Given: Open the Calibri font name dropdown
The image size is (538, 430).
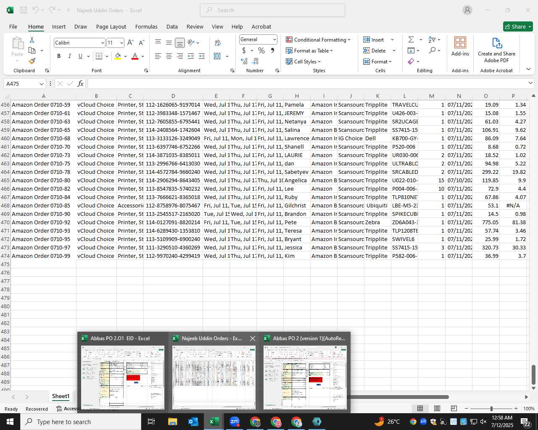Looking at the screenshot, I should (102, 43).
